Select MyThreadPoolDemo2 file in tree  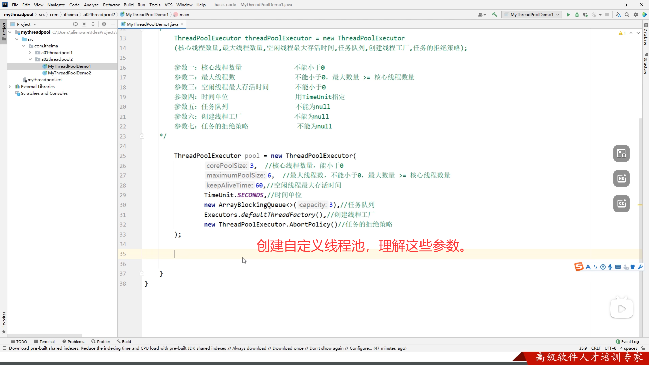(69, 73)
